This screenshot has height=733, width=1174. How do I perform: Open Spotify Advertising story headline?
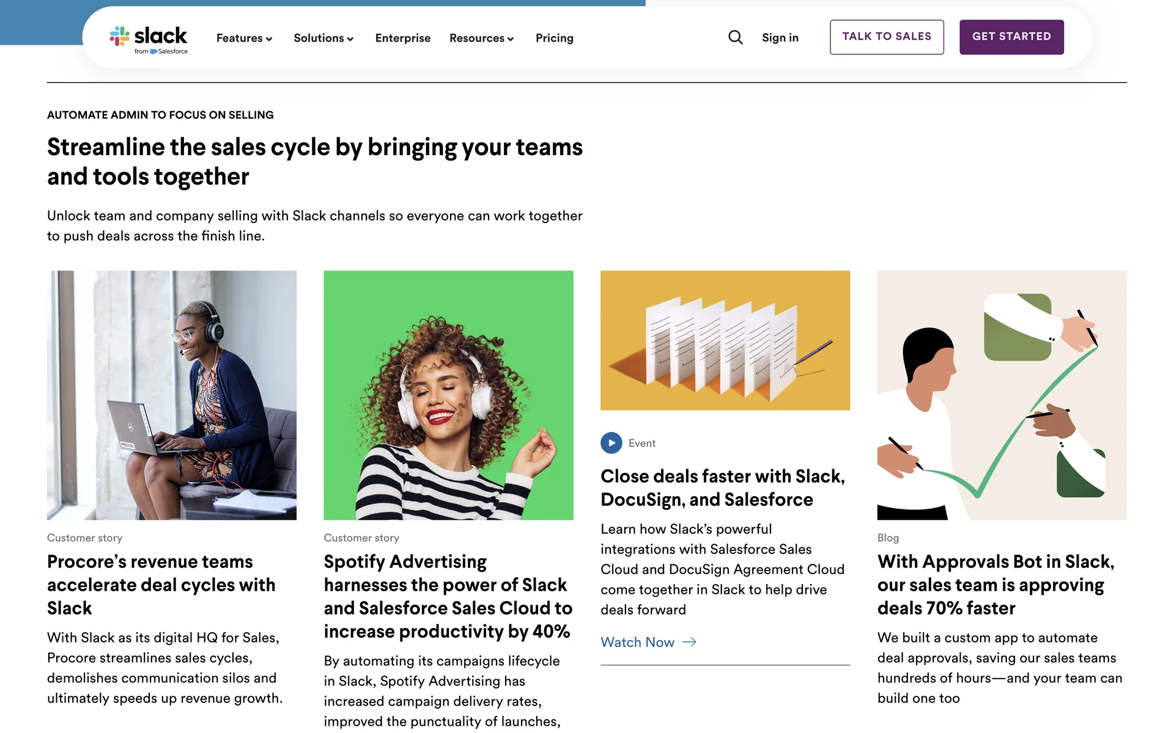coord(448,596)
